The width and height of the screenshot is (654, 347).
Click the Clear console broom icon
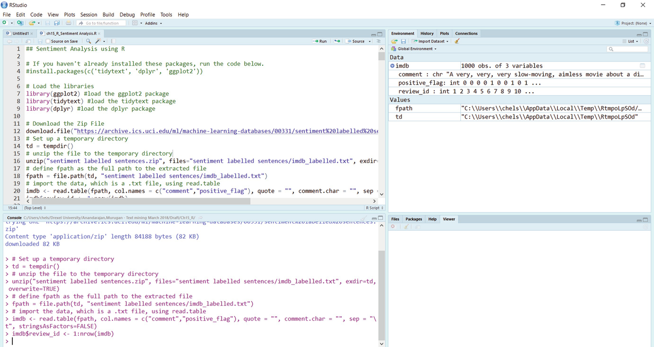pyautogui.click(x=364, y=218)
